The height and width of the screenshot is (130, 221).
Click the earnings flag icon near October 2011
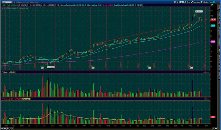[93, 68]
